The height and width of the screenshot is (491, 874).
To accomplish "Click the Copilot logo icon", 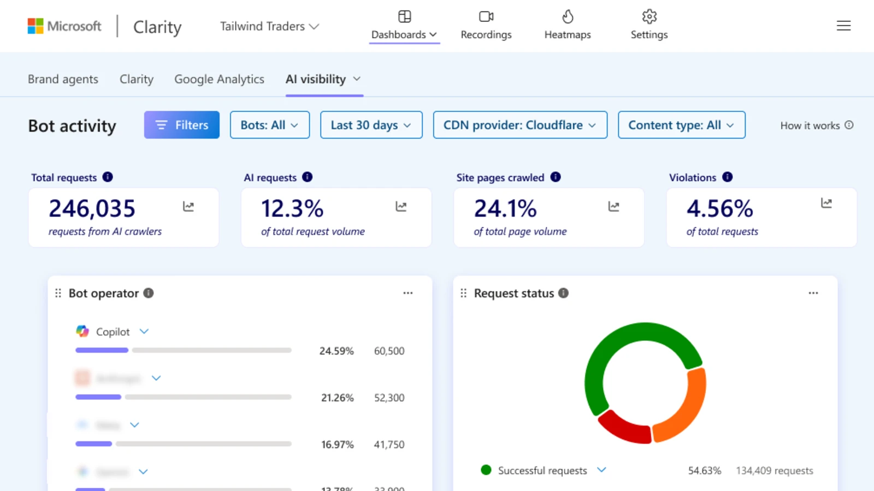I will click(x=82, y=331).
